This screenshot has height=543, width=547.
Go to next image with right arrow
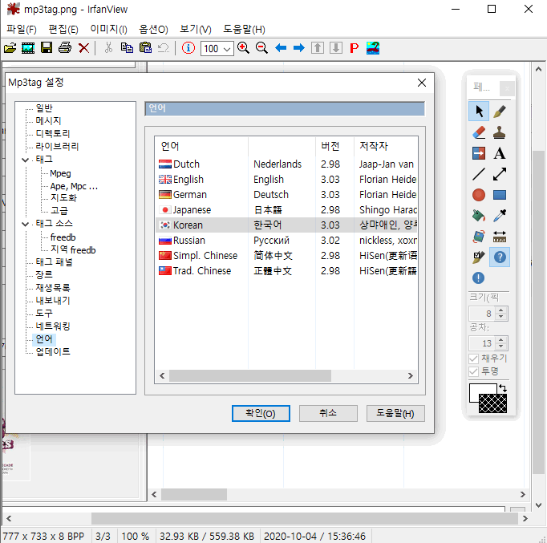(x=299, y=48)
